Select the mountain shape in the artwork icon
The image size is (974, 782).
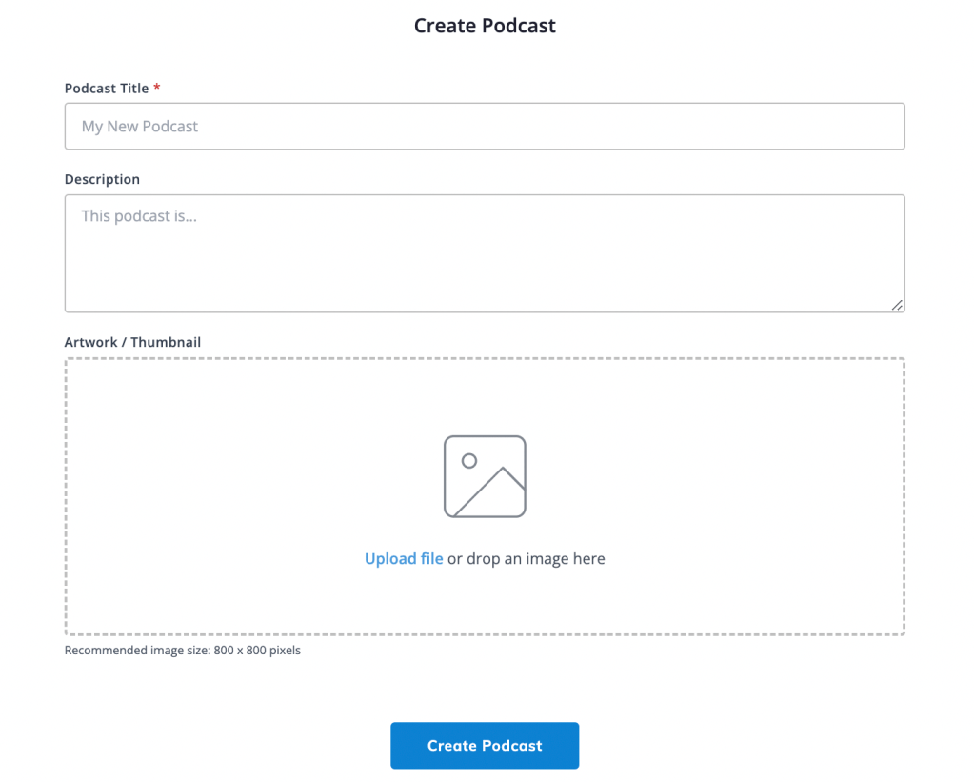(497, 491)
